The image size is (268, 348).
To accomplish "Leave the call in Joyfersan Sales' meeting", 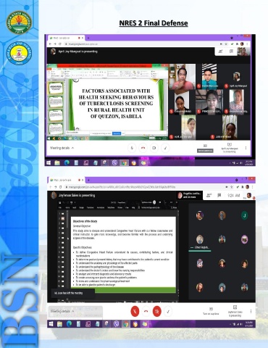I will click(x=146, y=312).
